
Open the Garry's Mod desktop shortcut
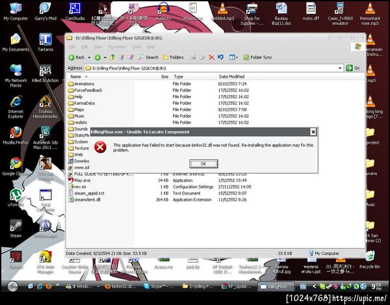click(45, 12)
